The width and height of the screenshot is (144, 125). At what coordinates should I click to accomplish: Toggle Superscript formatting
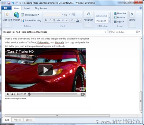pos(67,20)
